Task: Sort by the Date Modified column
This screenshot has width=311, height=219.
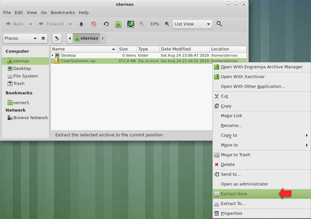Action: pos(185,49)
